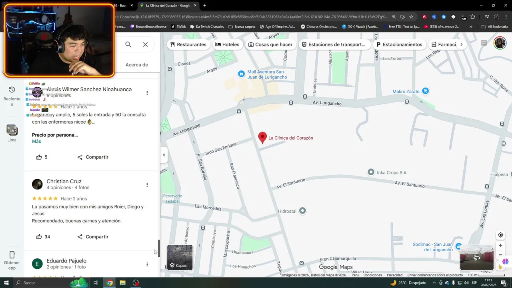This screenshot has width=512, height=288.
Task: Open the Windows Start menu
Action: click(x=6, y=283)
